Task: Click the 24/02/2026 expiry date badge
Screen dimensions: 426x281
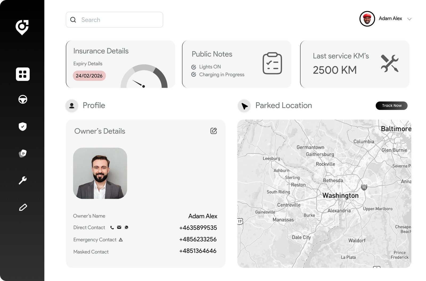Action: 89,76
